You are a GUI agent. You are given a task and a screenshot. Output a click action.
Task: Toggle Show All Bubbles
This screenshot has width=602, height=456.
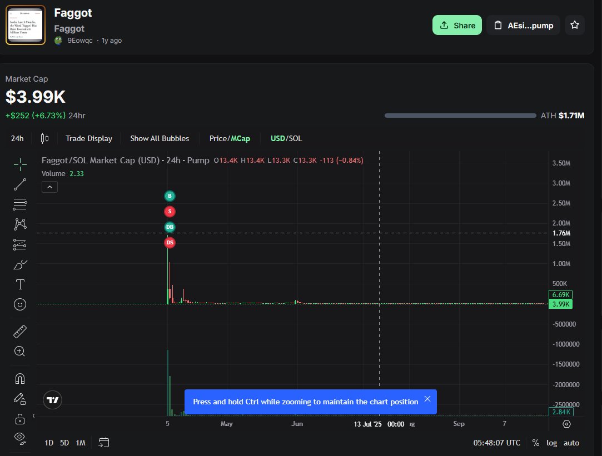pyautogui.click(x=160, y=138)
